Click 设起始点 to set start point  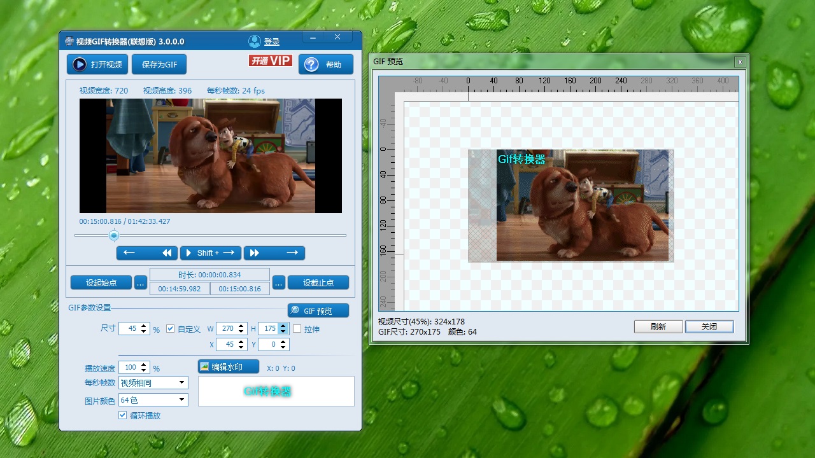pyautogui.click(x=101, y=282)
